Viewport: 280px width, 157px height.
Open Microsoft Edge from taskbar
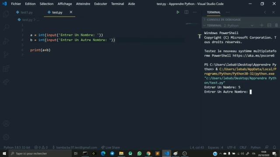(103, 154)
